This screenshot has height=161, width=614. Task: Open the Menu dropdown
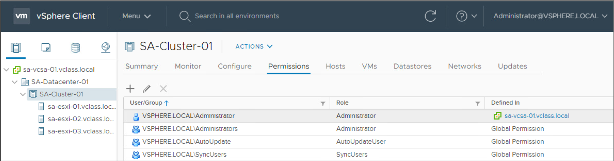pos(136,16)
